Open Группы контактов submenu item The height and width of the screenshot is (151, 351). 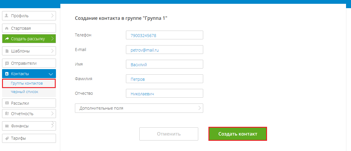coord(27,83)
